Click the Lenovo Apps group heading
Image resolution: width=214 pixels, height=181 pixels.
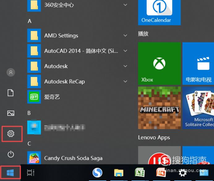pos(154,137)
